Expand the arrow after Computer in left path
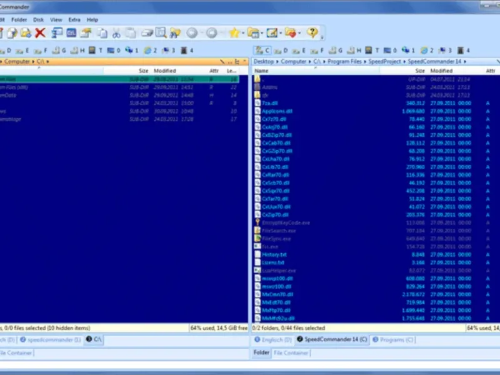Screen dimensions: 500x375 click(33, 61)
